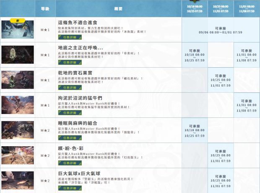Open 任務詳細 for 拘泥於沼泥的猛牛們
Viewport: 260px width, 193px height.
[x=70, y=113]
